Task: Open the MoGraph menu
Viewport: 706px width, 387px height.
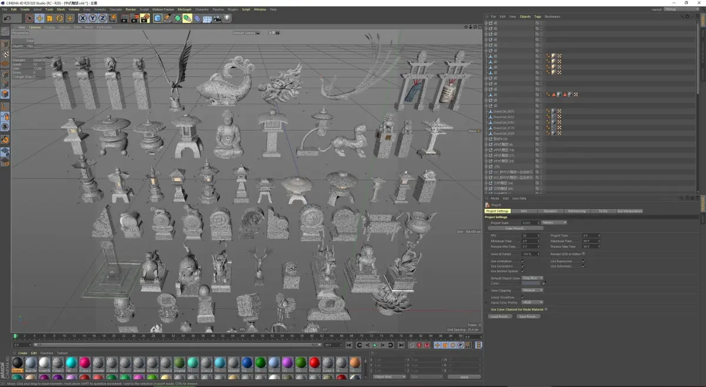Action: coord(184,9)
